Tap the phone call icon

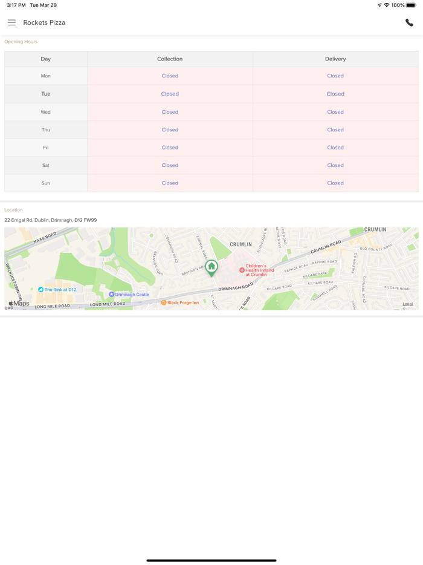click(409, 22)
